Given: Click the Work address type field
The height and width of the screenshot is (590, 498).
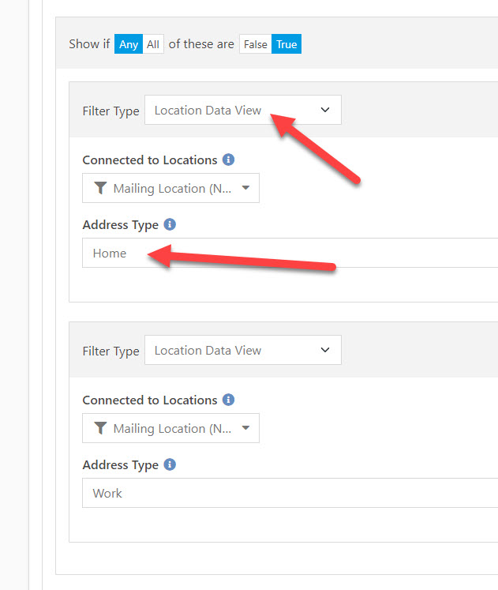Looking at the screenshot, I should (290, 493).
